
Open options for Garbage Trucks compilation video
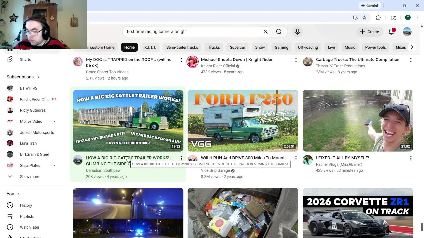tap(411, 60)
